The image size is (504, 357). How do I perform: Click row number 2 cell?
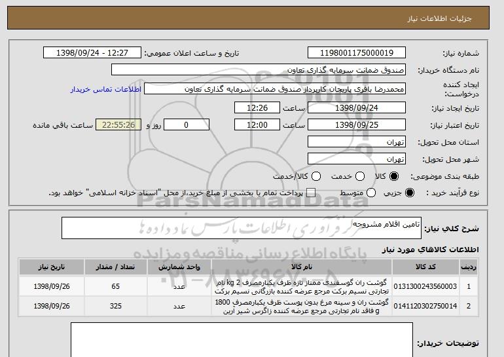tap(469, 306)
